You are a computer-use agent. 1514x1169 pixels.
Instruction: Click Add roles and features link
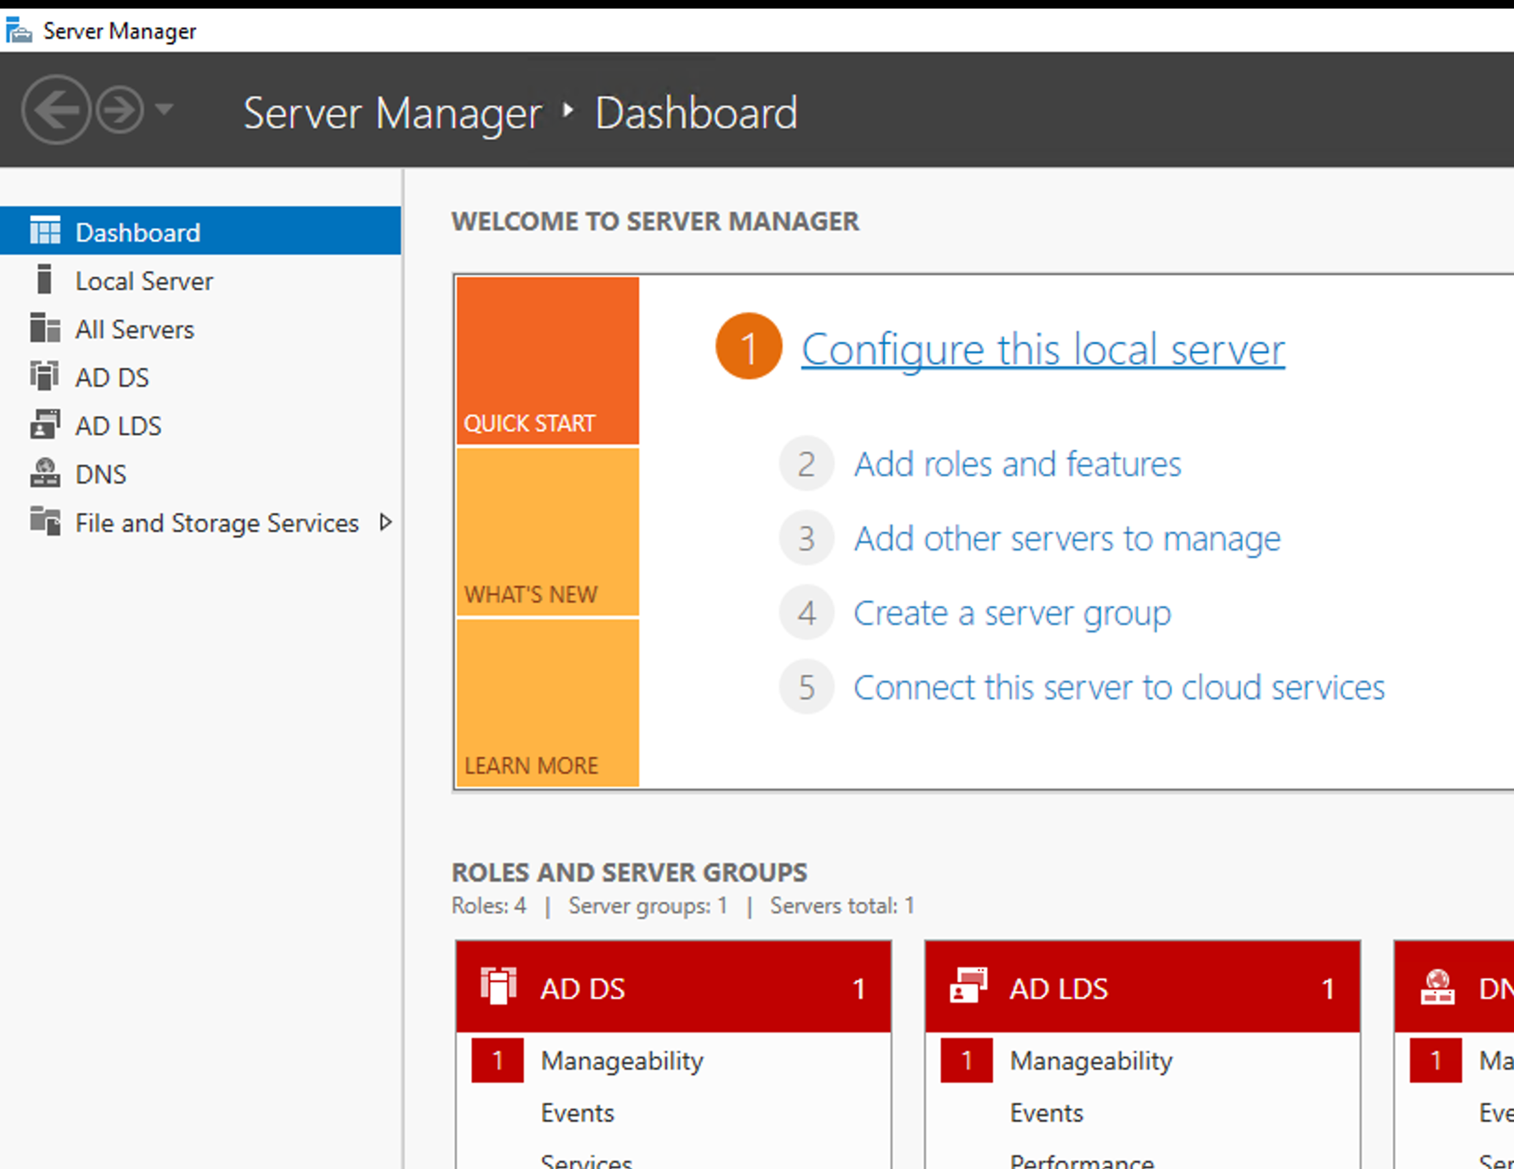click(1017, 464)
